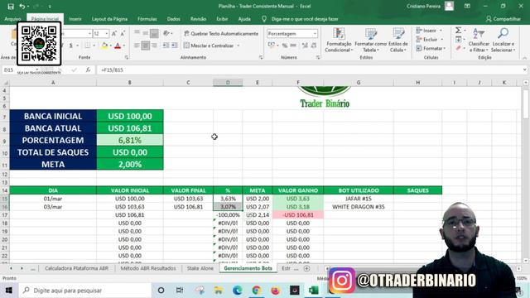Click Insert Function fx icon

click(x=88, y=70)
